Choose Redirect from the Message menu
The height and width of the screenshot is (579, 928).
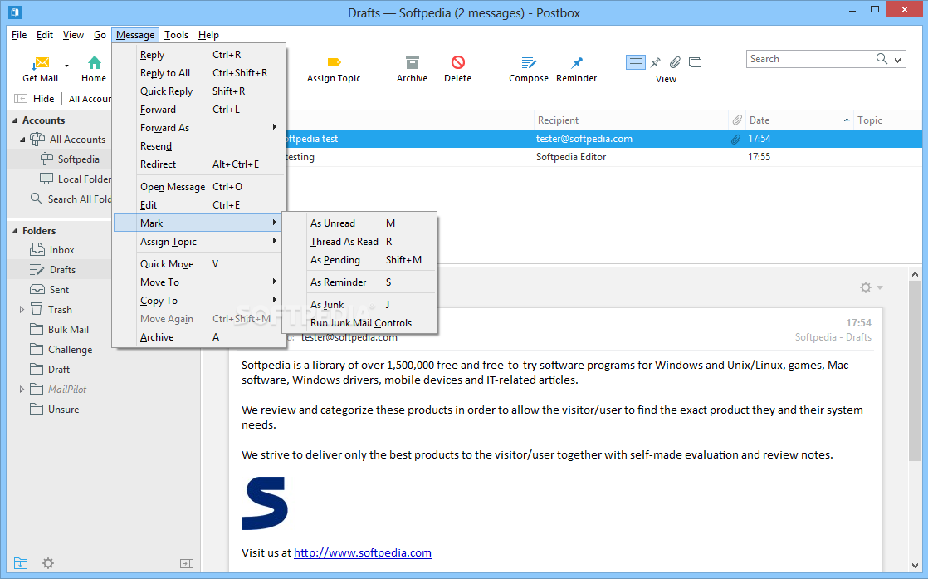pyautogui.click(x=199, y=164)
